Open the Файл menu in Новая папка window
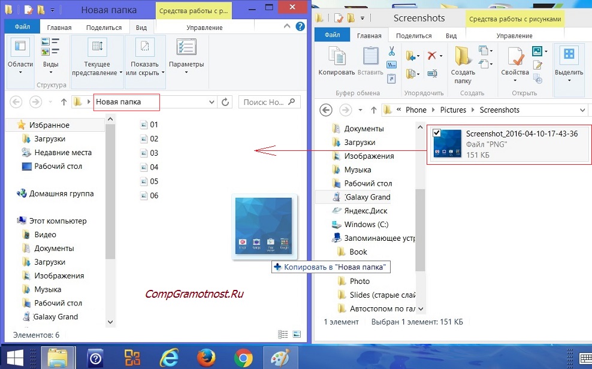The width and height of the screenshot is (592, 369). 22,28
